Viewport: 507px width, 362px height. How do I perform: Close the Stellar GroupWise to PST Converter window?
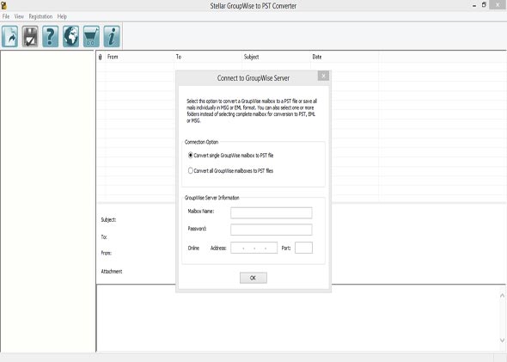[498, 4]
